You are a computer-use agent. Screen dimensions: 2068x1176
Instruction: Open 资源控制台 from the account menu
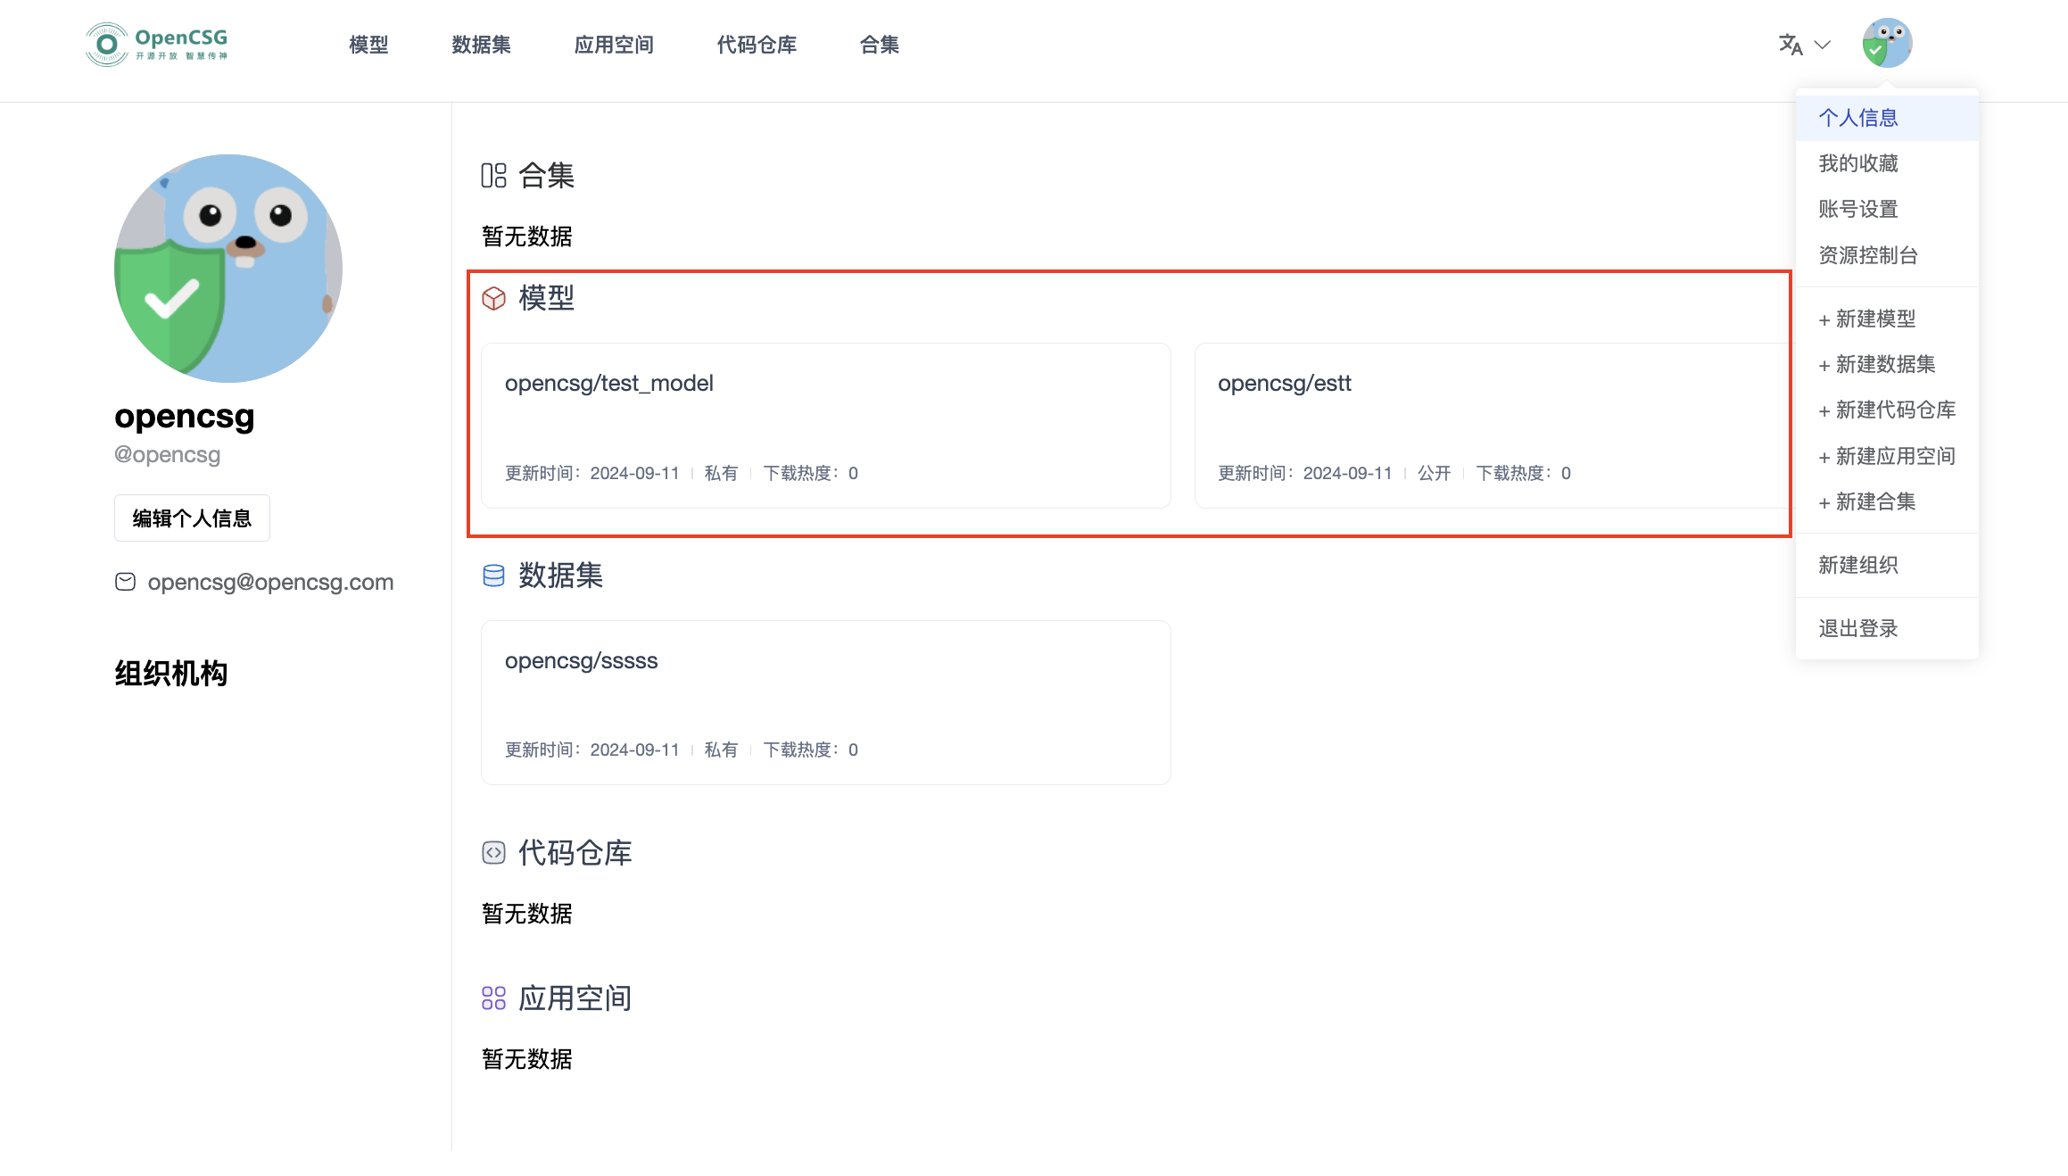coord(1865,255)
